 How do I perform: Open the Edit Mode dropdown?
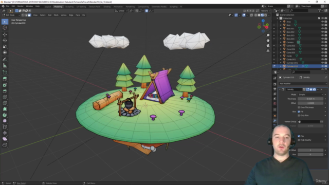click(x=11, y=15)
